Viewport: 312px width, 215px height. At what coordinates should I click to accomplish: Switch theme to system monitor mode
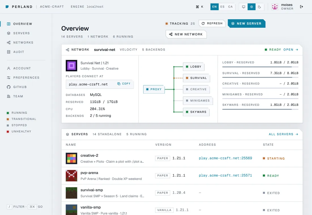[x=244, y=7]
